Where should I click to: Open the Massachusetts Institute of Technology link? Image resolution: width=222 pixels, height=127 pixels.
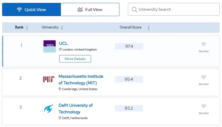tap(81, 80)
